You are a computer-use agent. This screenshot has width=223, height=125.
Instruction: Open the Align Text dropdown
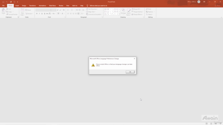[91, 12]
